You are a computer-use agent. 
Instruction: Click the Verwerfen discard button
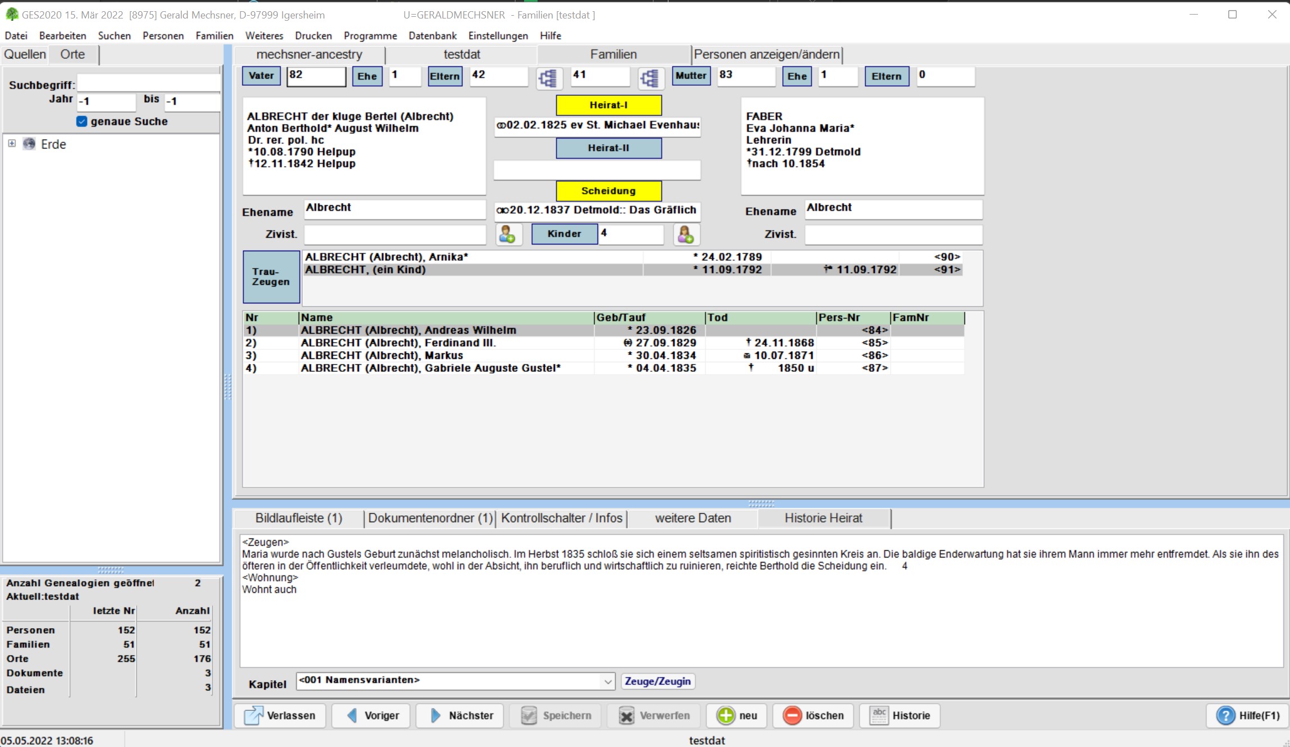point(654,716)
